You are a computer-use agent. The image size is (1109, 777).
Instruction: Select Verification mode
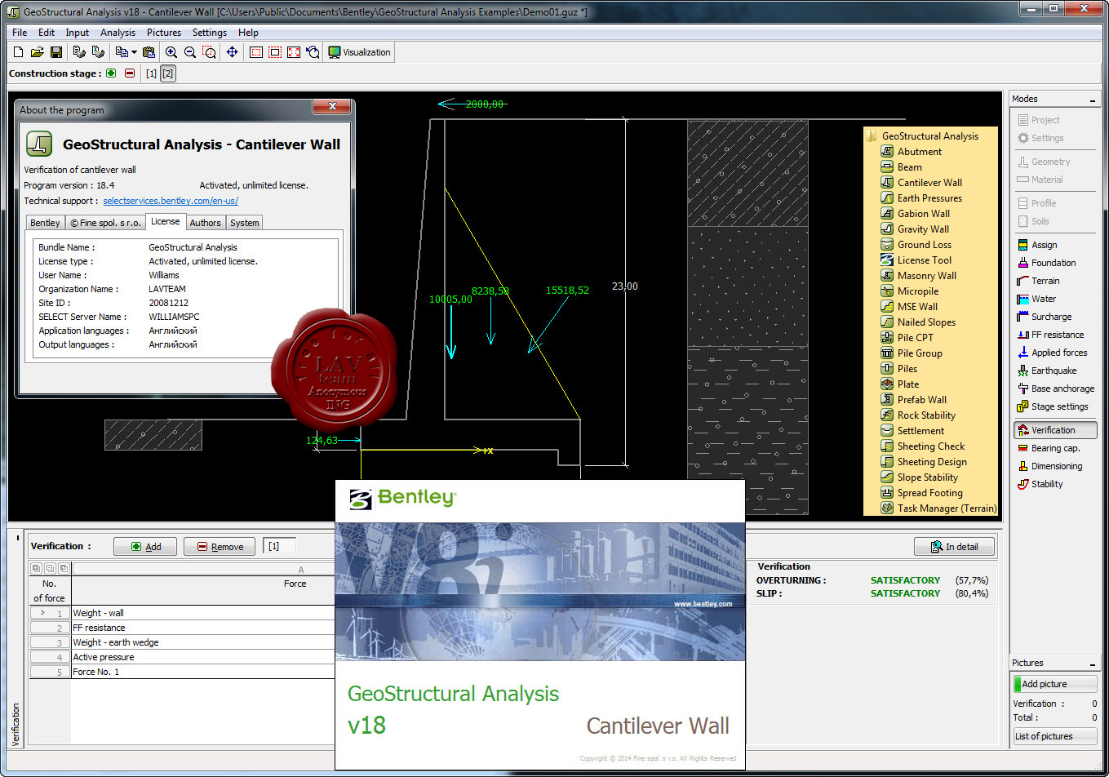coord(1055,430)
